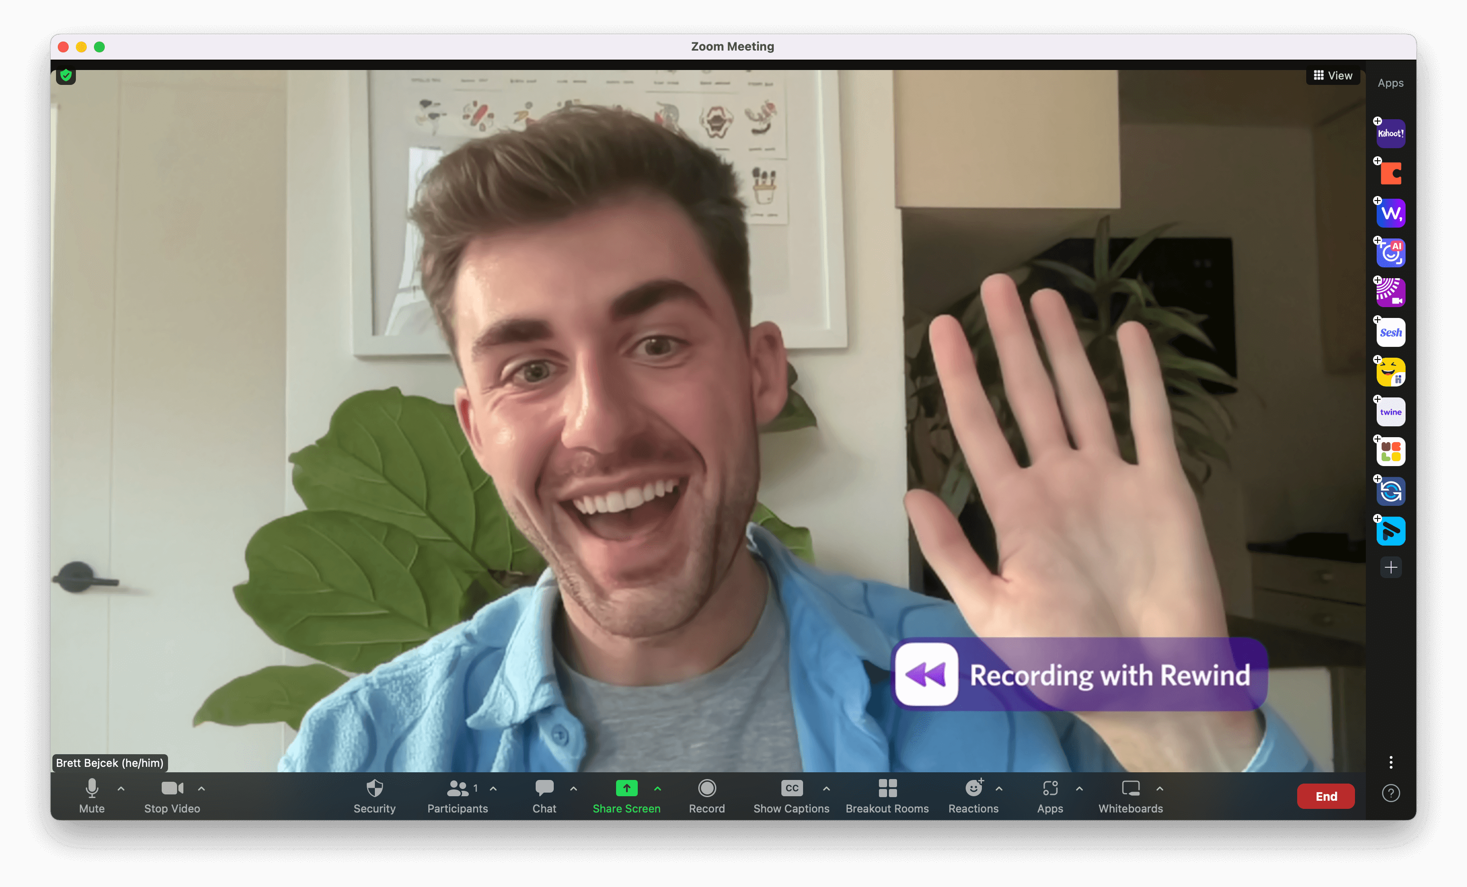Click the Recording with Rewind banner

pyautogui.click(x=1078, y=674)
